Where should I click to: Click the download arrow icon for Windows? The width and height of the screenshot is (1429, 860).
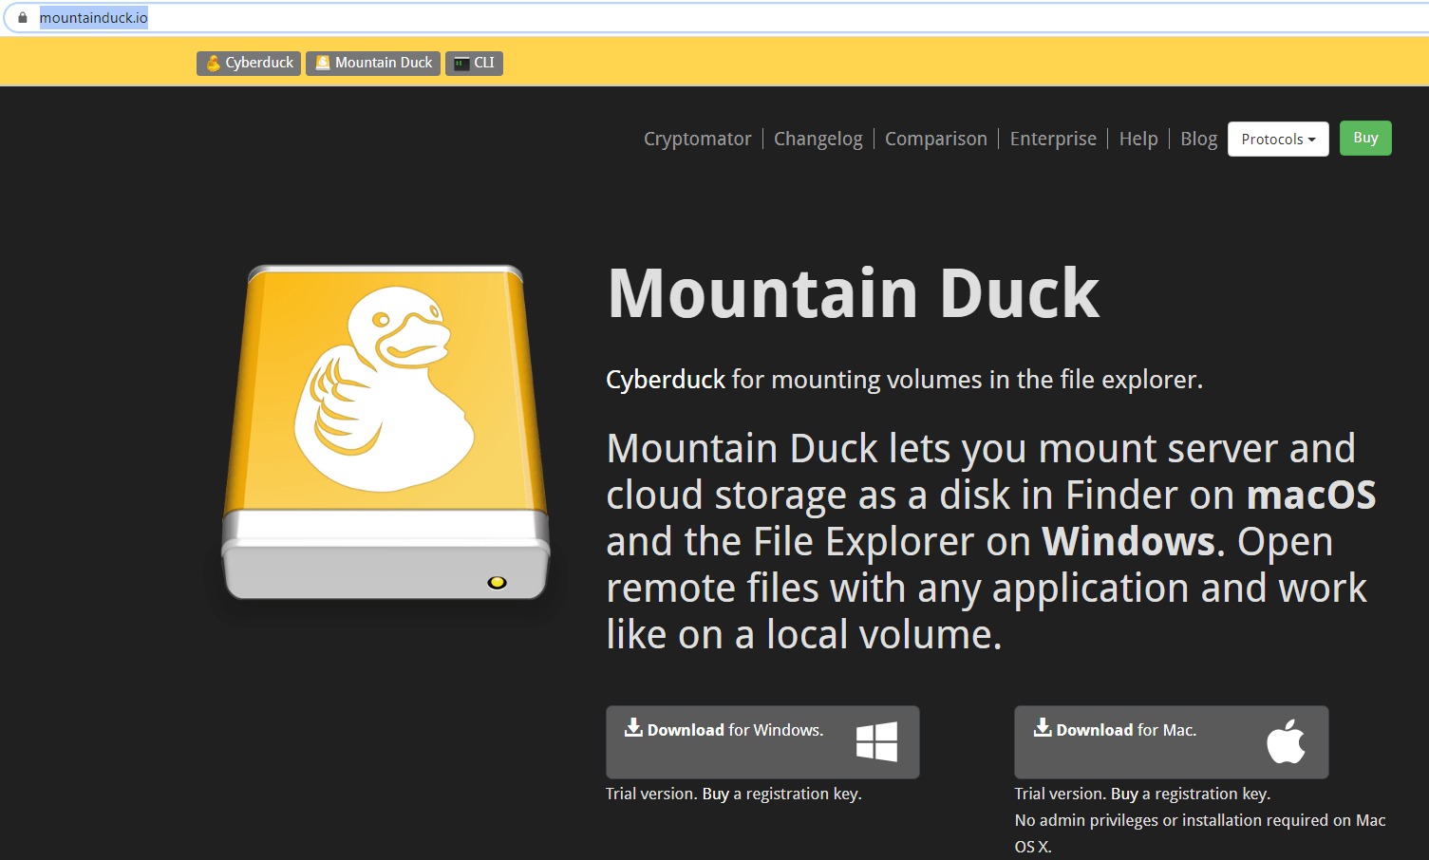pyautogui.click(x=633, y=728)
